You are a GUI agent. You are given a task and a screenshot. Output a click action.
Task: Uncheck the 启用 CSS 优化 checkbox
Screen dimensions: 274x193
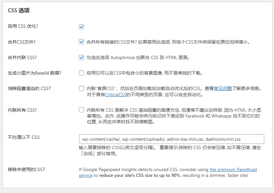click(x=81, y=26)
